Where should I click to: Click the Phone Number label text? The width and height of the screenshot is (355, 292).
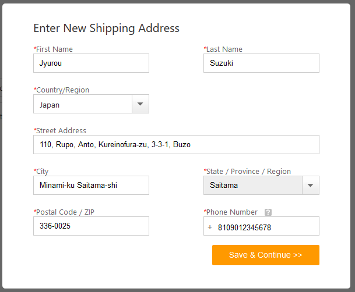coord(232,212)
